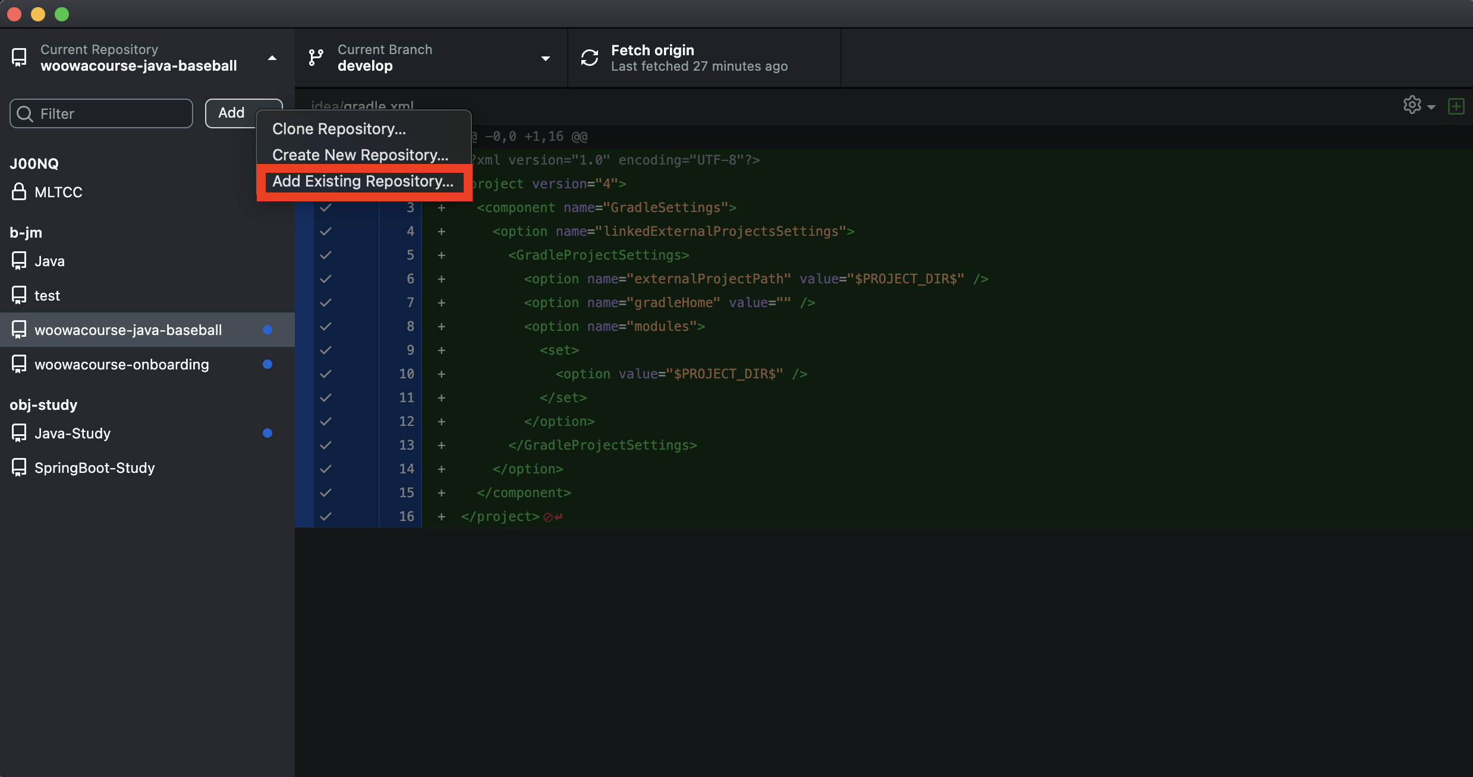The image size is (1473, 777).
Task: Toggle the checkmark on diff line 16
Action: coord(326,516)
